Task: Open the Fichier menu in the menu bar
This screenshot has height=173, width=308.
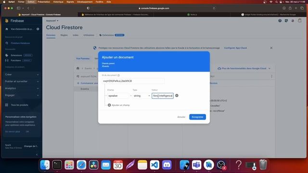Action: 21,2
